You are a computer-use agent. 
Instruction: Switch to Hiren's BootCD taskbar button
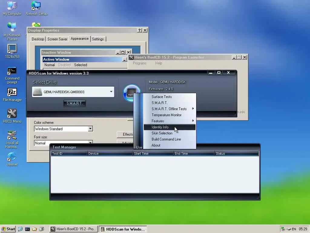[x=73, y=229]
